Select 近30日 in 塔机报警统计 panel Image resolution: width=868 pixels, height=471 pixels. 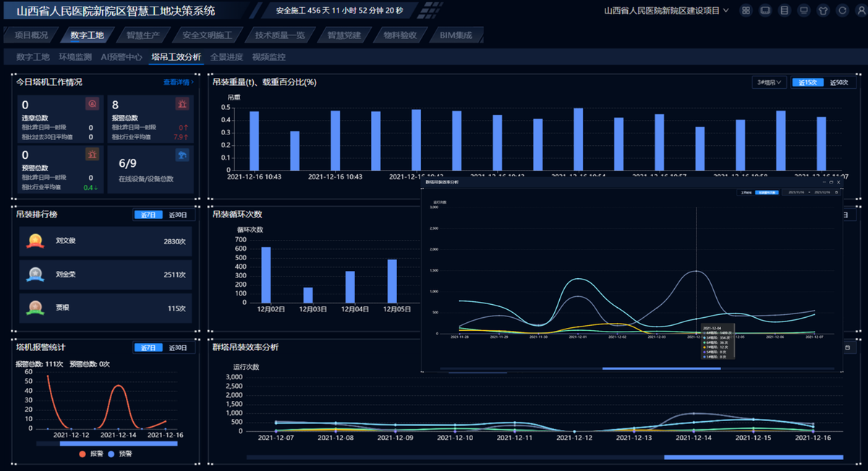(178, 347)
